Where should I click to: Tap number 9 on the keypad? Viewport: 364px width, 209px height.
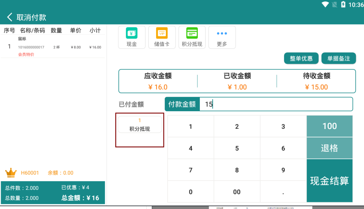coord(283,170)
